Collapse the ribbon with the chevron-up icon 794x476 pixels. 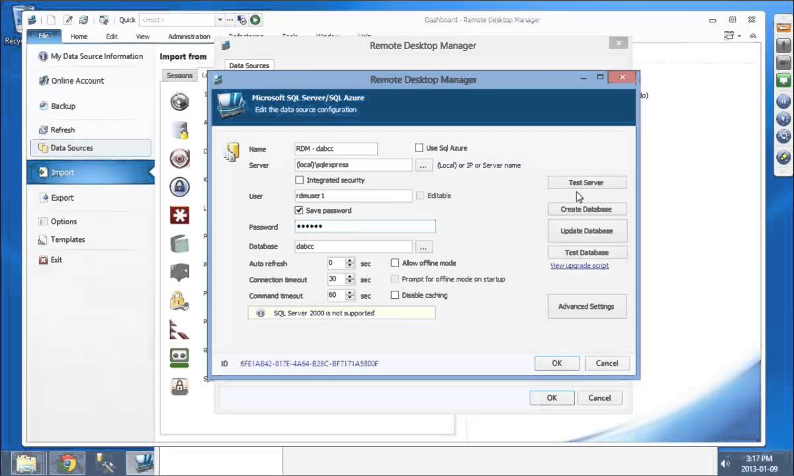click(753, 36)
